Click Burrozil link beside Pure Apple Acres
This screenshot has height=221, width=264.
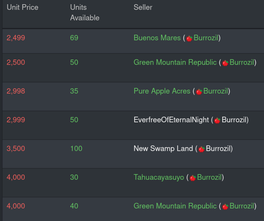click(216, 91)
